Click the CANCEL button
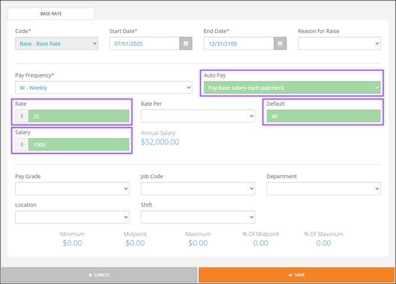Image resolution: width=396 pixels, height=284 pixels. (x=99, y=275)
